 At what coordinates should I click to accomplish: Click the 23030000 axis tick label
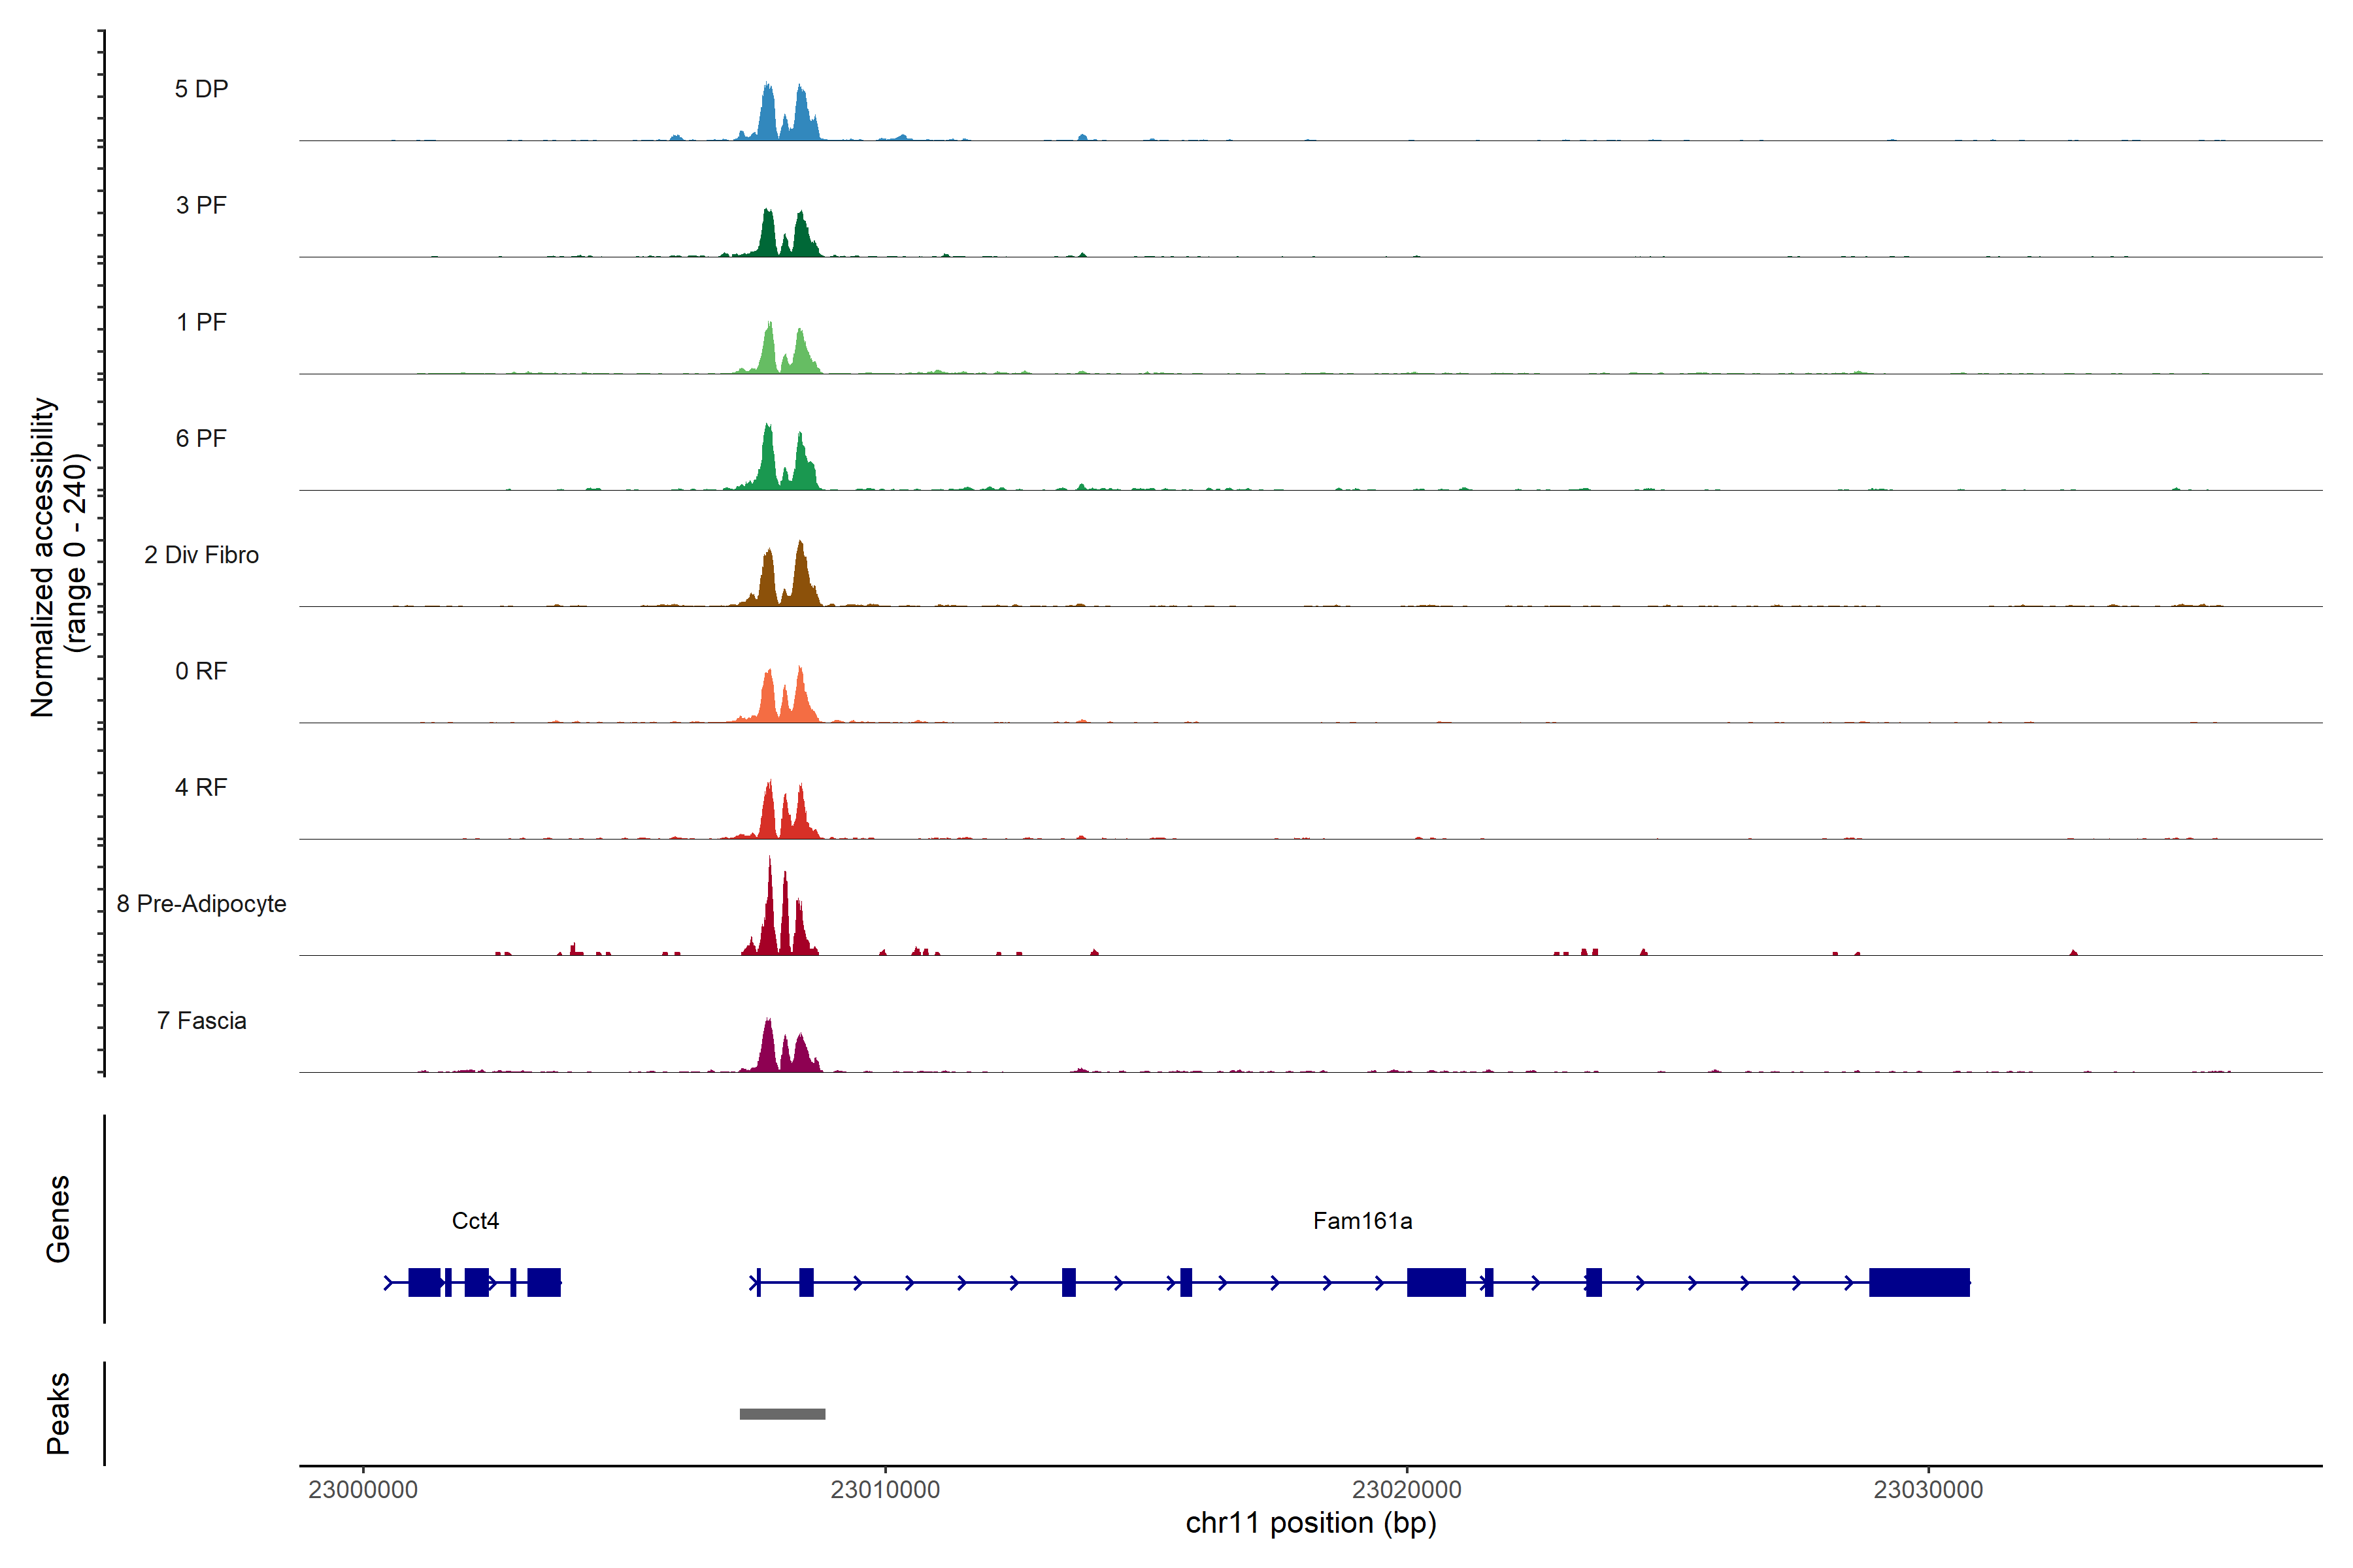(x=1927, y=1489)
